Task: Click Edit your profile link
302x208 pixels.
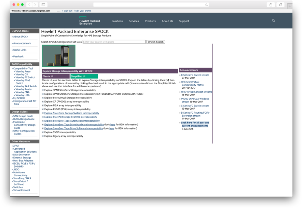Action: (82, 11)
